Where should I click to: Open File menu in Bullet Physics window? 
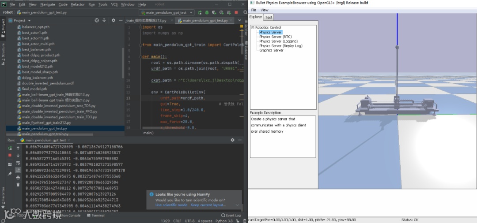tap(254, 10)
